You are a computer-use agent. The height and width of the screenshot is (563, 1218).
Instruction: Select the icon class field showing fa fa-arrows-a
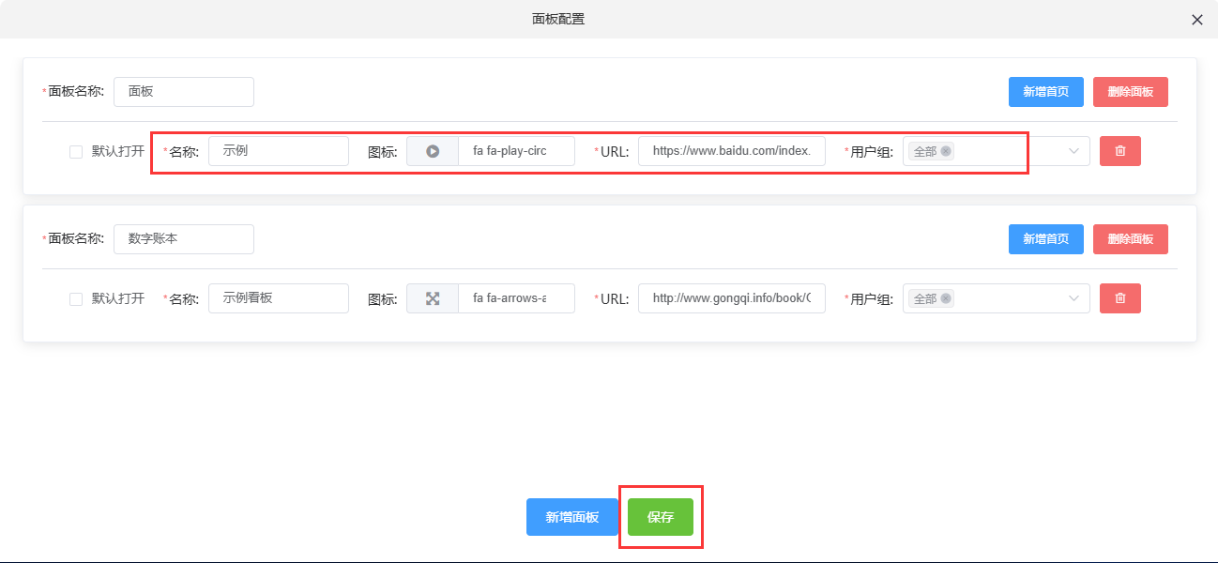pos(515,298)
